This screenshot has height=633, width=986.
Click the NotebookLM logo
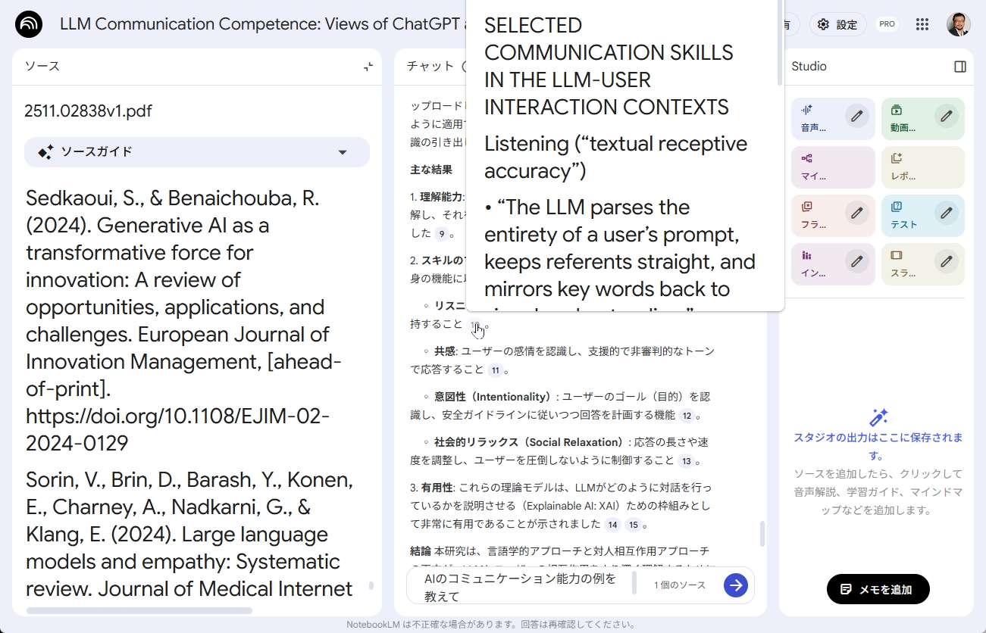[29, 24]
